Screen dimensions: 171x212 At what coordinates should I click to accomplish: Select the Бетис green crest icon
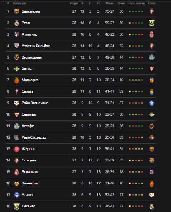point(17,68)
